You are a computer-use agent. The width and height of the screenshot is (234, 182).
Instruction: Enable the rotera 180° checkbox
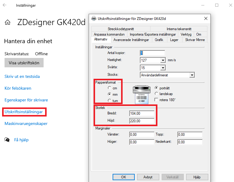pos(156,100)
